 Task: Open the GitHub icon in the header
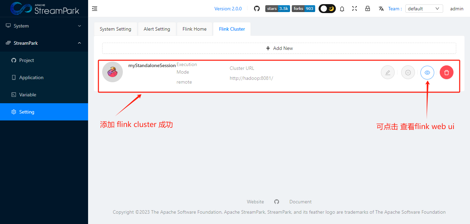(257, 9)
